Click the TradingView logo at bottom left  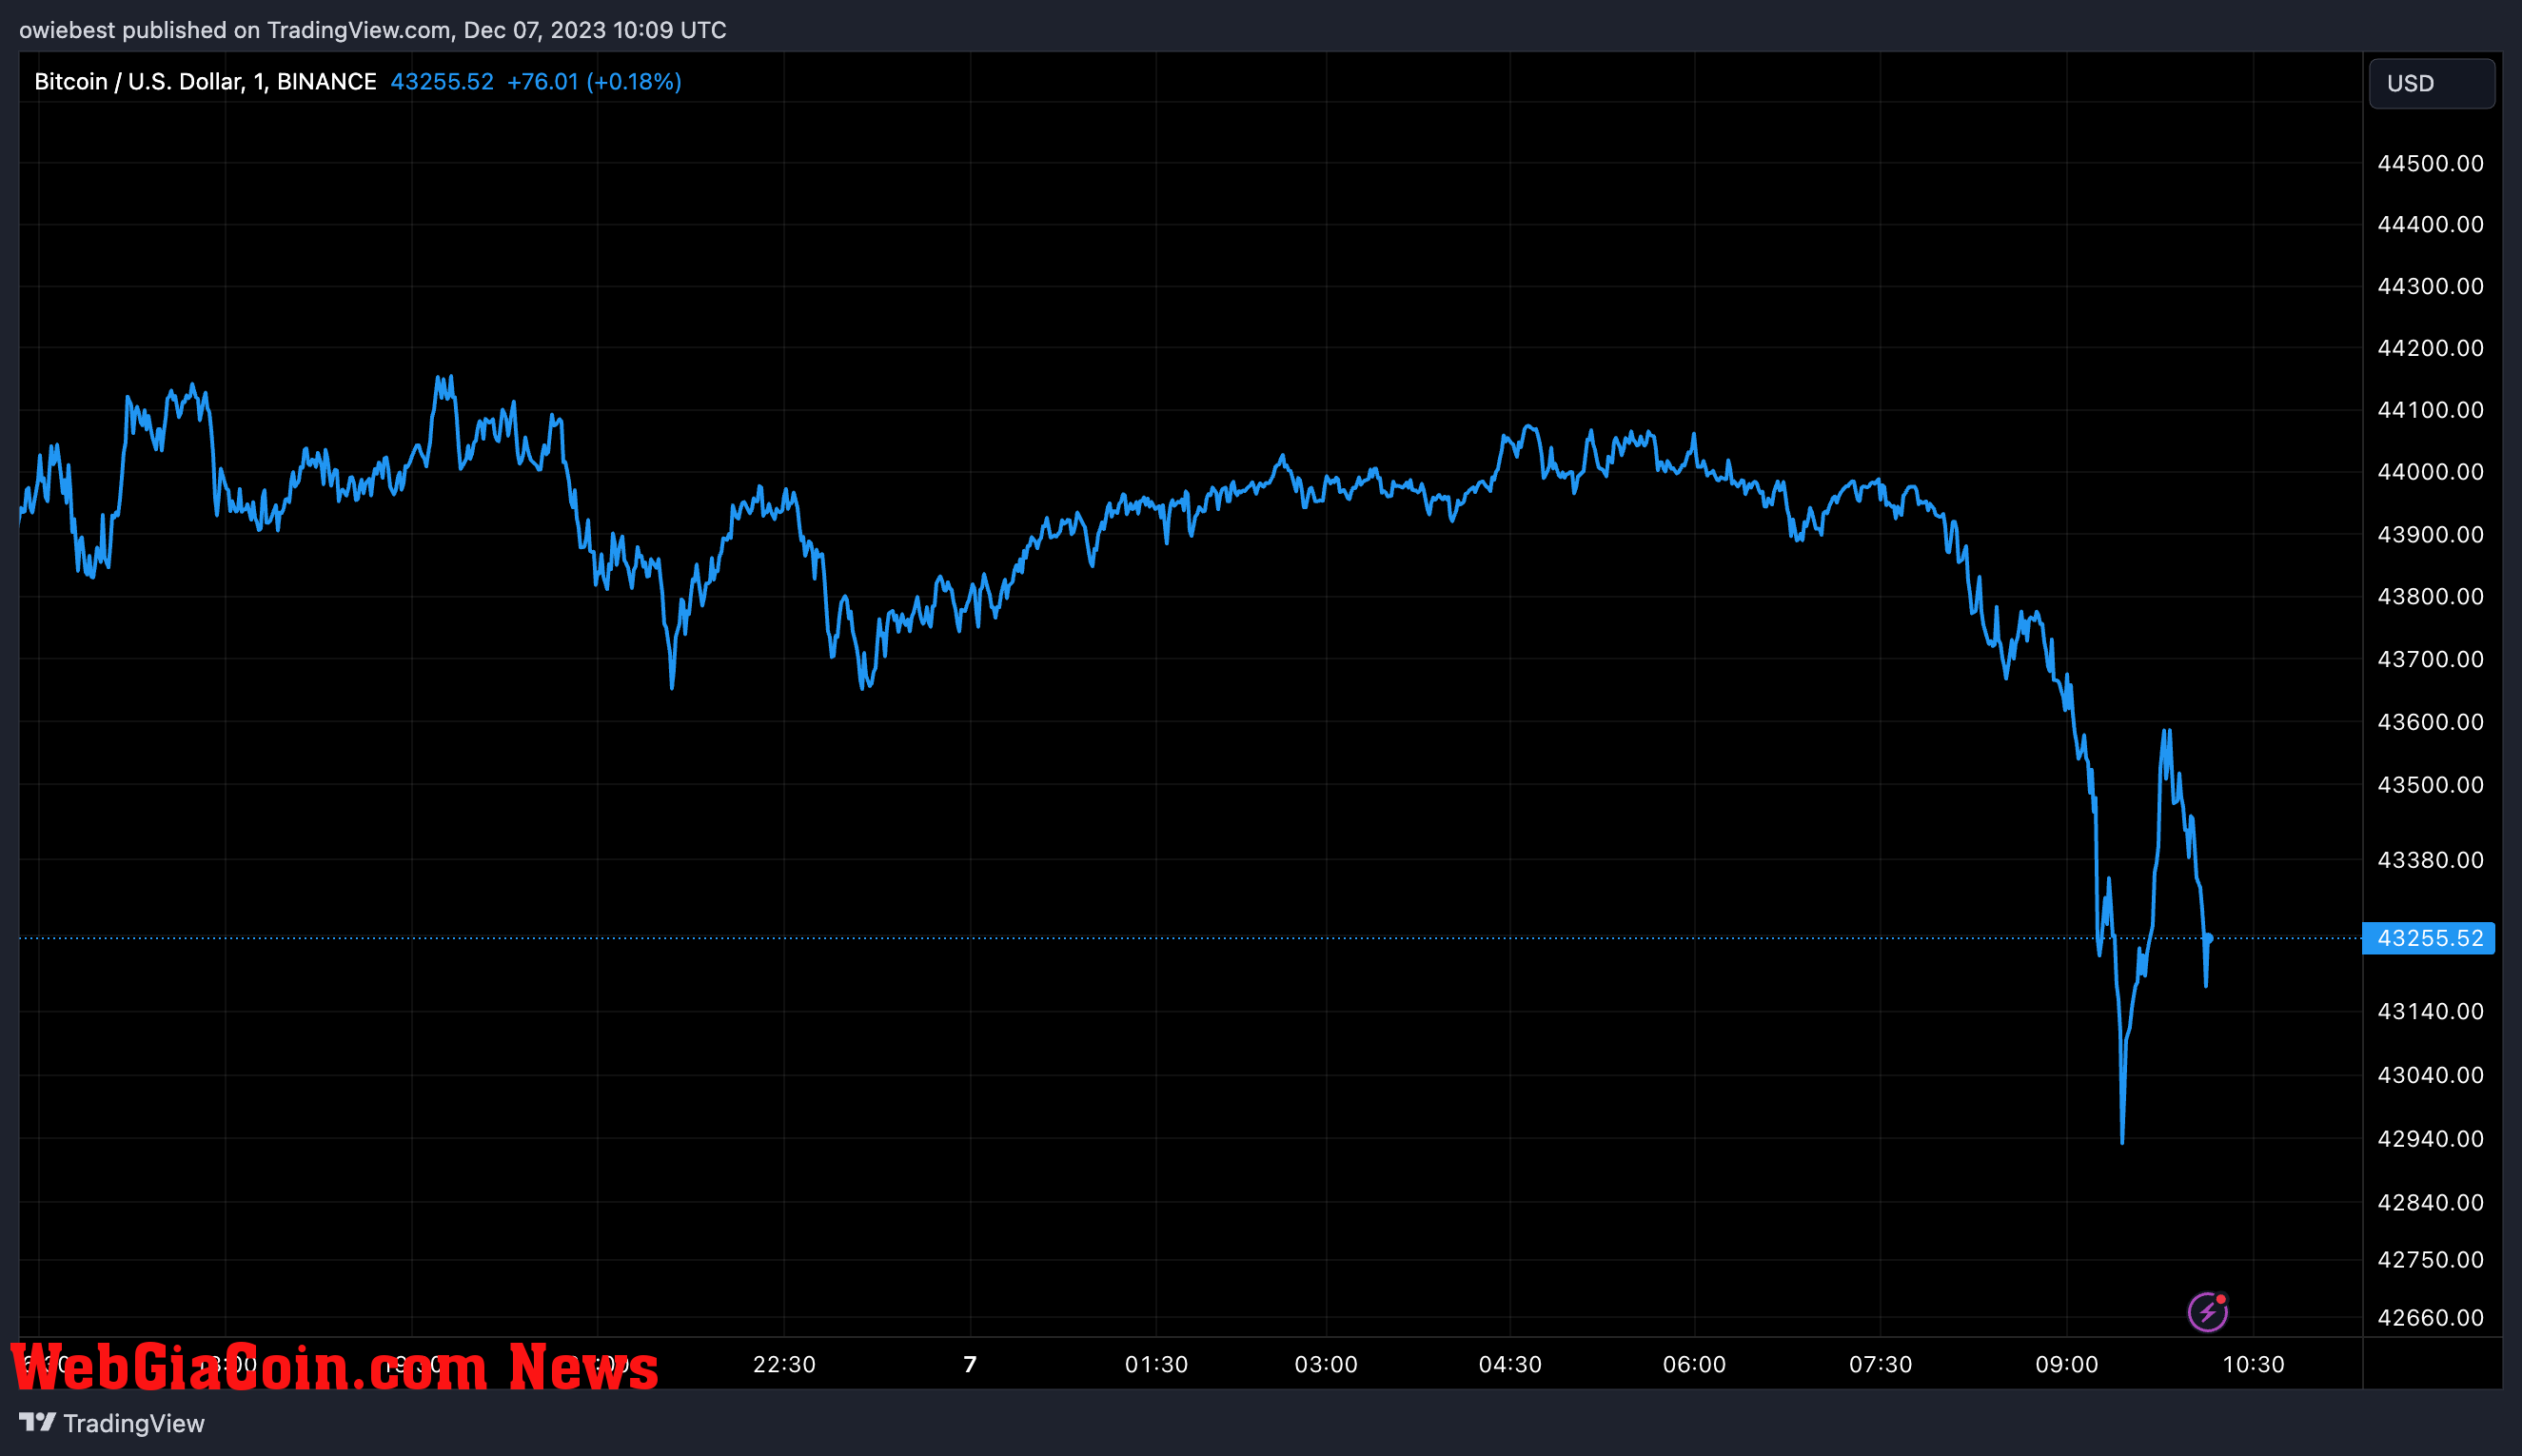click(112, 1423)
